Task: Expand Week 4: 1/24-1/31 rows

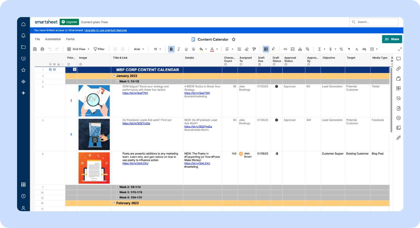Action: [117, 197]
